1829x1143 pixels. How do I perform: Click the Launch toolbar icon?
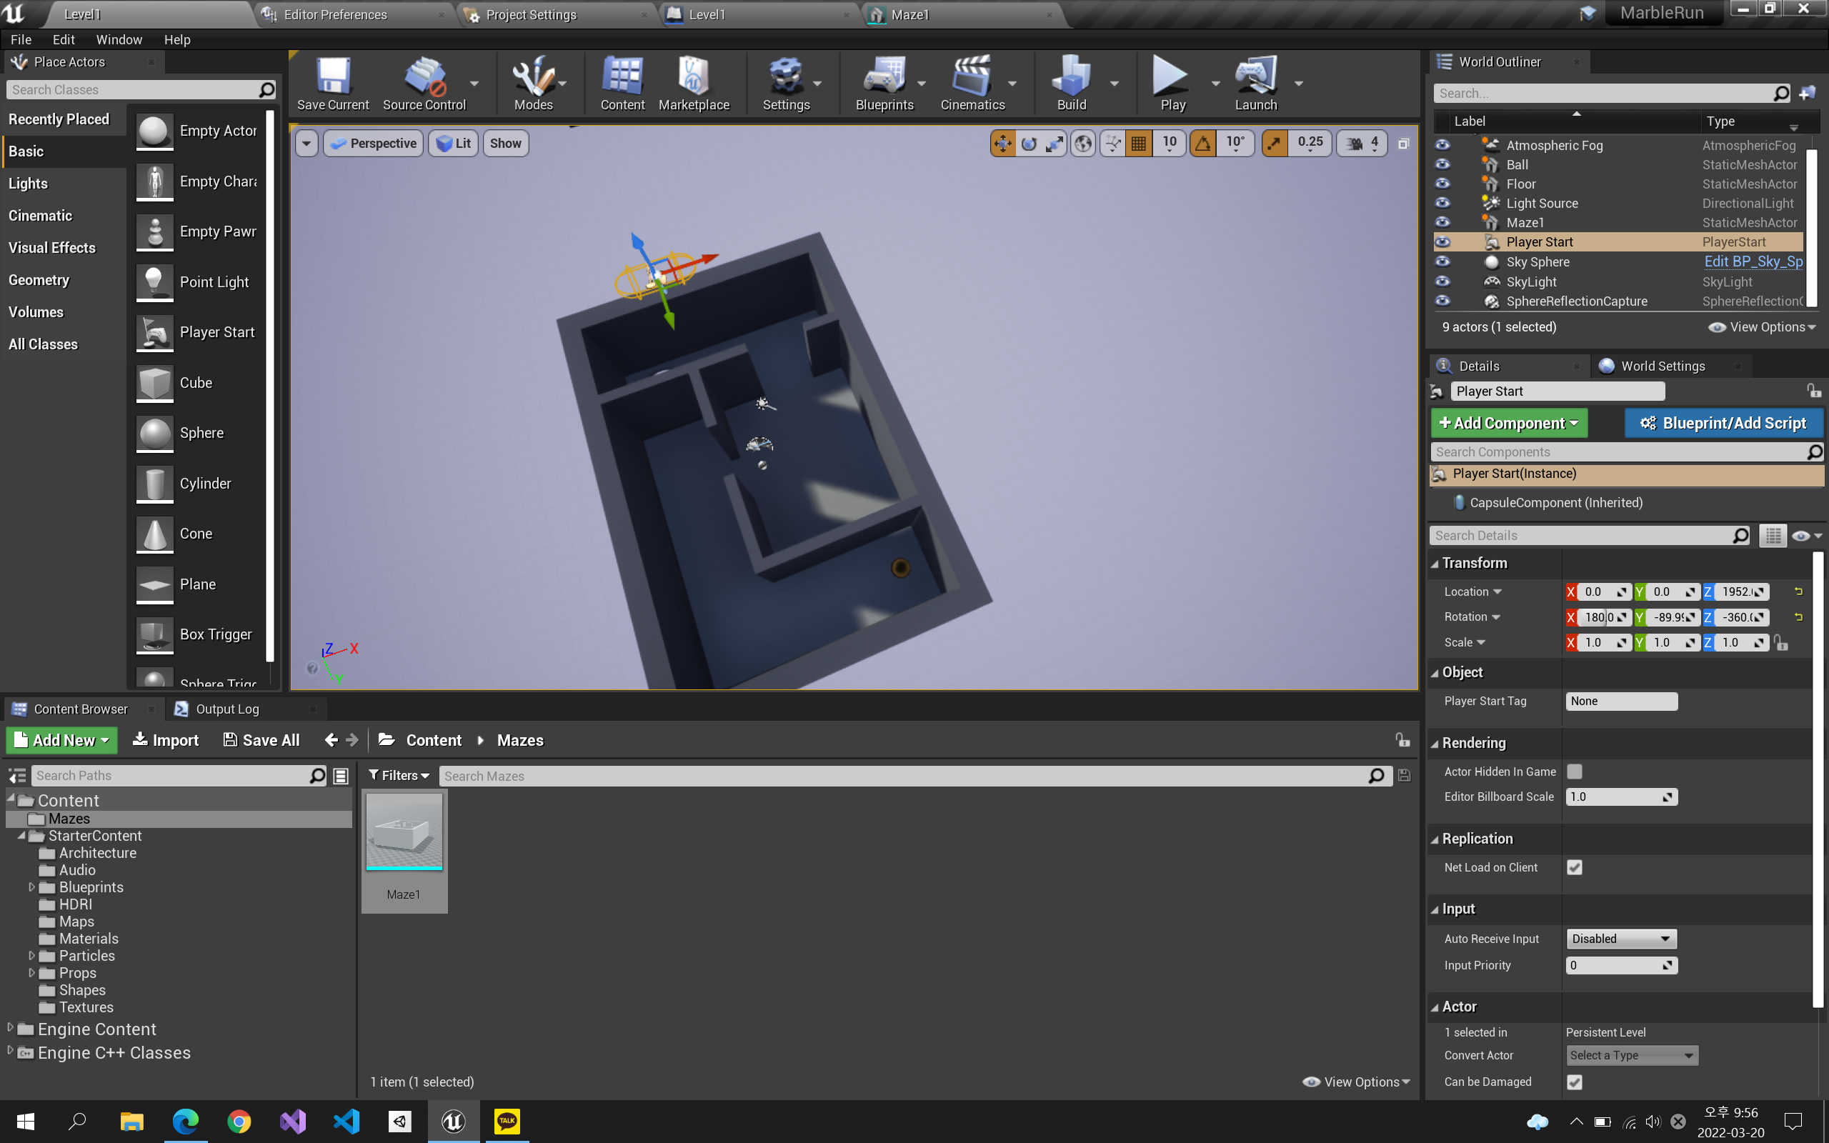(x=1255, y=83)
